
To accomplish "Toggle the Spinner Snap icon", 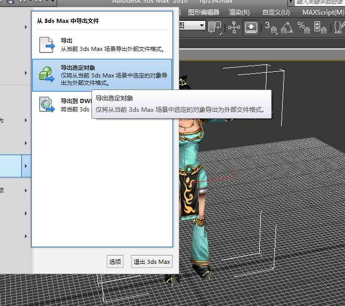I will pos(320,27).
